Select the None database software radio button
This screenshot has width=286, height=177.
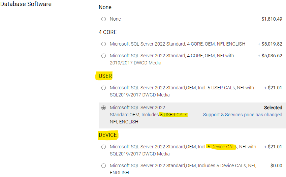tap(103, 19)
